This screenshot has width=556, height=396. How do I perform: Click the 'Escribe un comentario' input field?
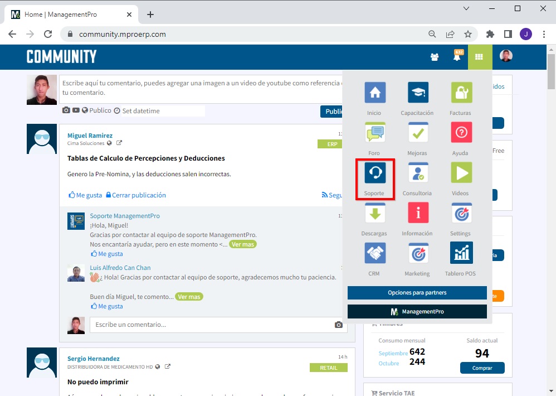tap(212, 325)
